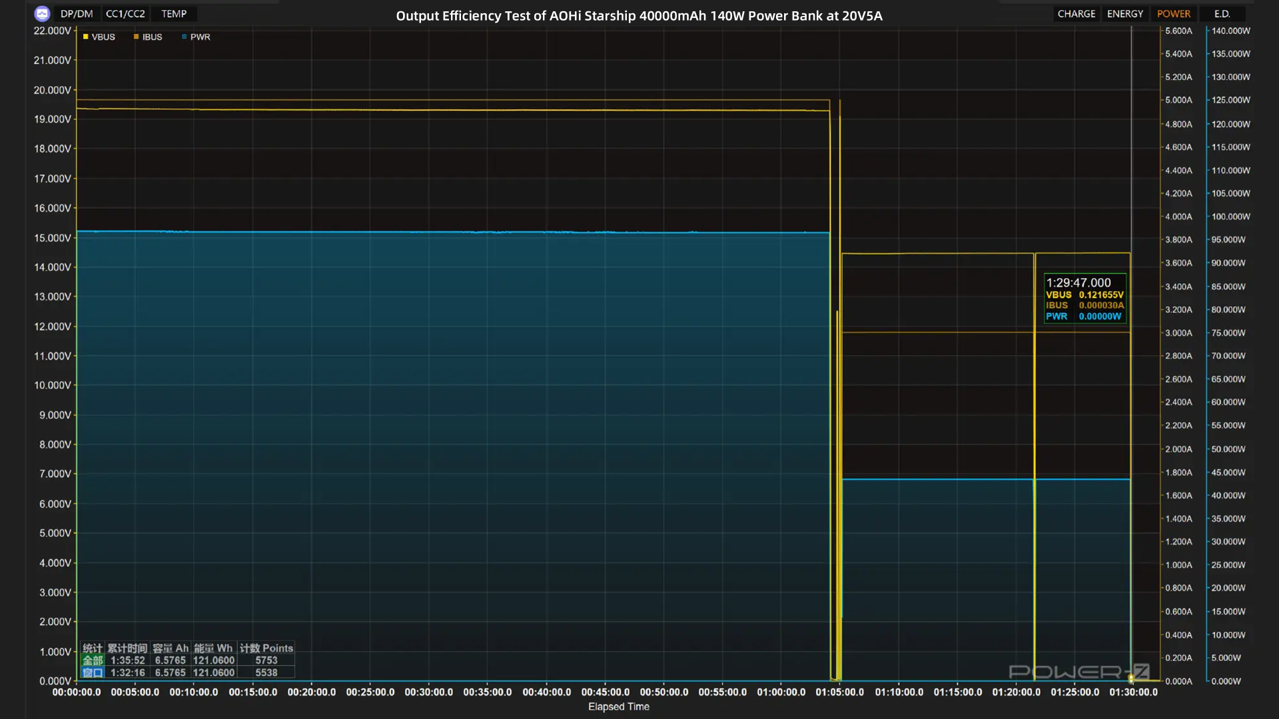The width and height of the screenshot is (1279, 719).
Task: Switch to the CC1/CC2 tab
Action: (125, 14)
